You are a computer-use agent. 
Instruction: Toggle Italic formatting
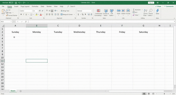23,14
